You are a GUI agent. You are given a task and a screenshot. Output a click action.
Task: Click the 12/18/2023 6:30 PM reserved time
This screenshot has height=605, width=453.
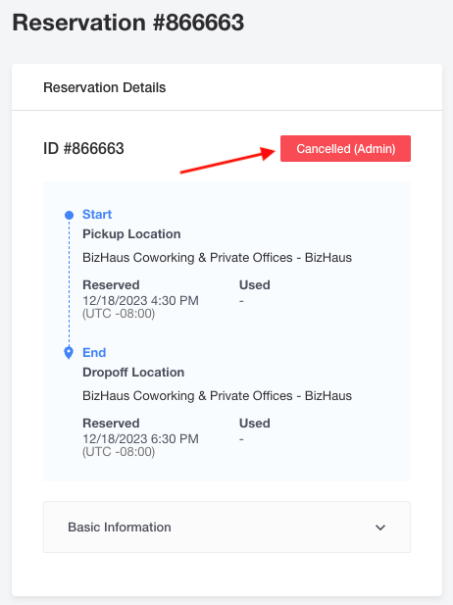pos(140,438)
